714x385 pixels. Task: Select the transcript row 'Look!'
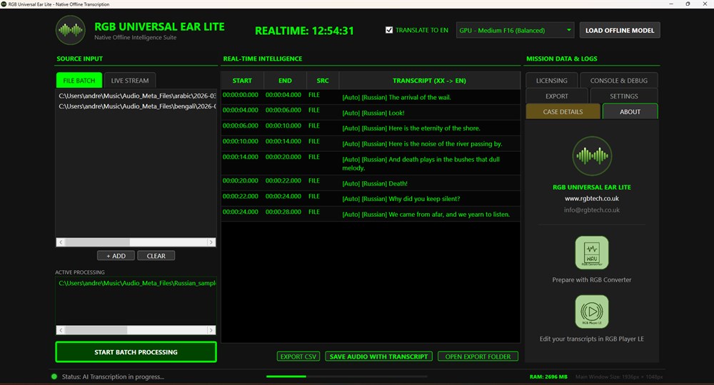point(371,113)
